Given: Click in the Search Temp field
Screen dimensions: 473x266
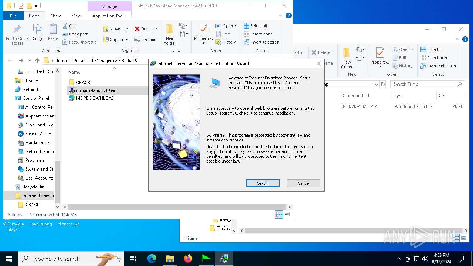Looking at the screenshot, I should pos(427,84).
